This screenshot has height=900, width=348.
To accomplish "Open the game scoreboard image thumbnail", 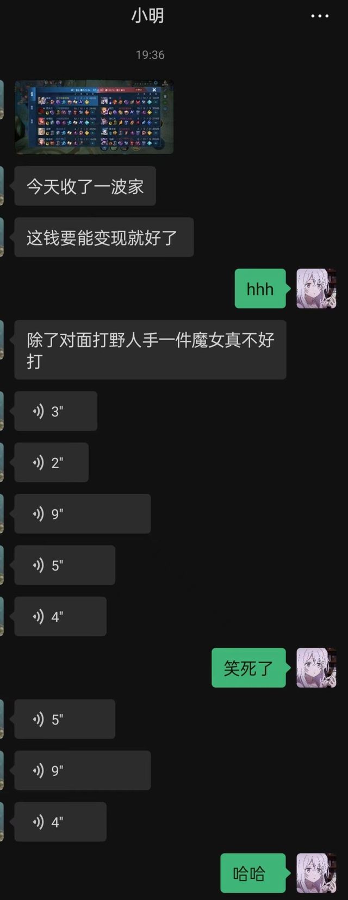I will coord(94,117).
